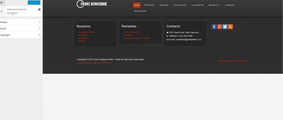
Task: Click the Copyright 2014 Pack Empresa Dafne text
Action: 110,59
